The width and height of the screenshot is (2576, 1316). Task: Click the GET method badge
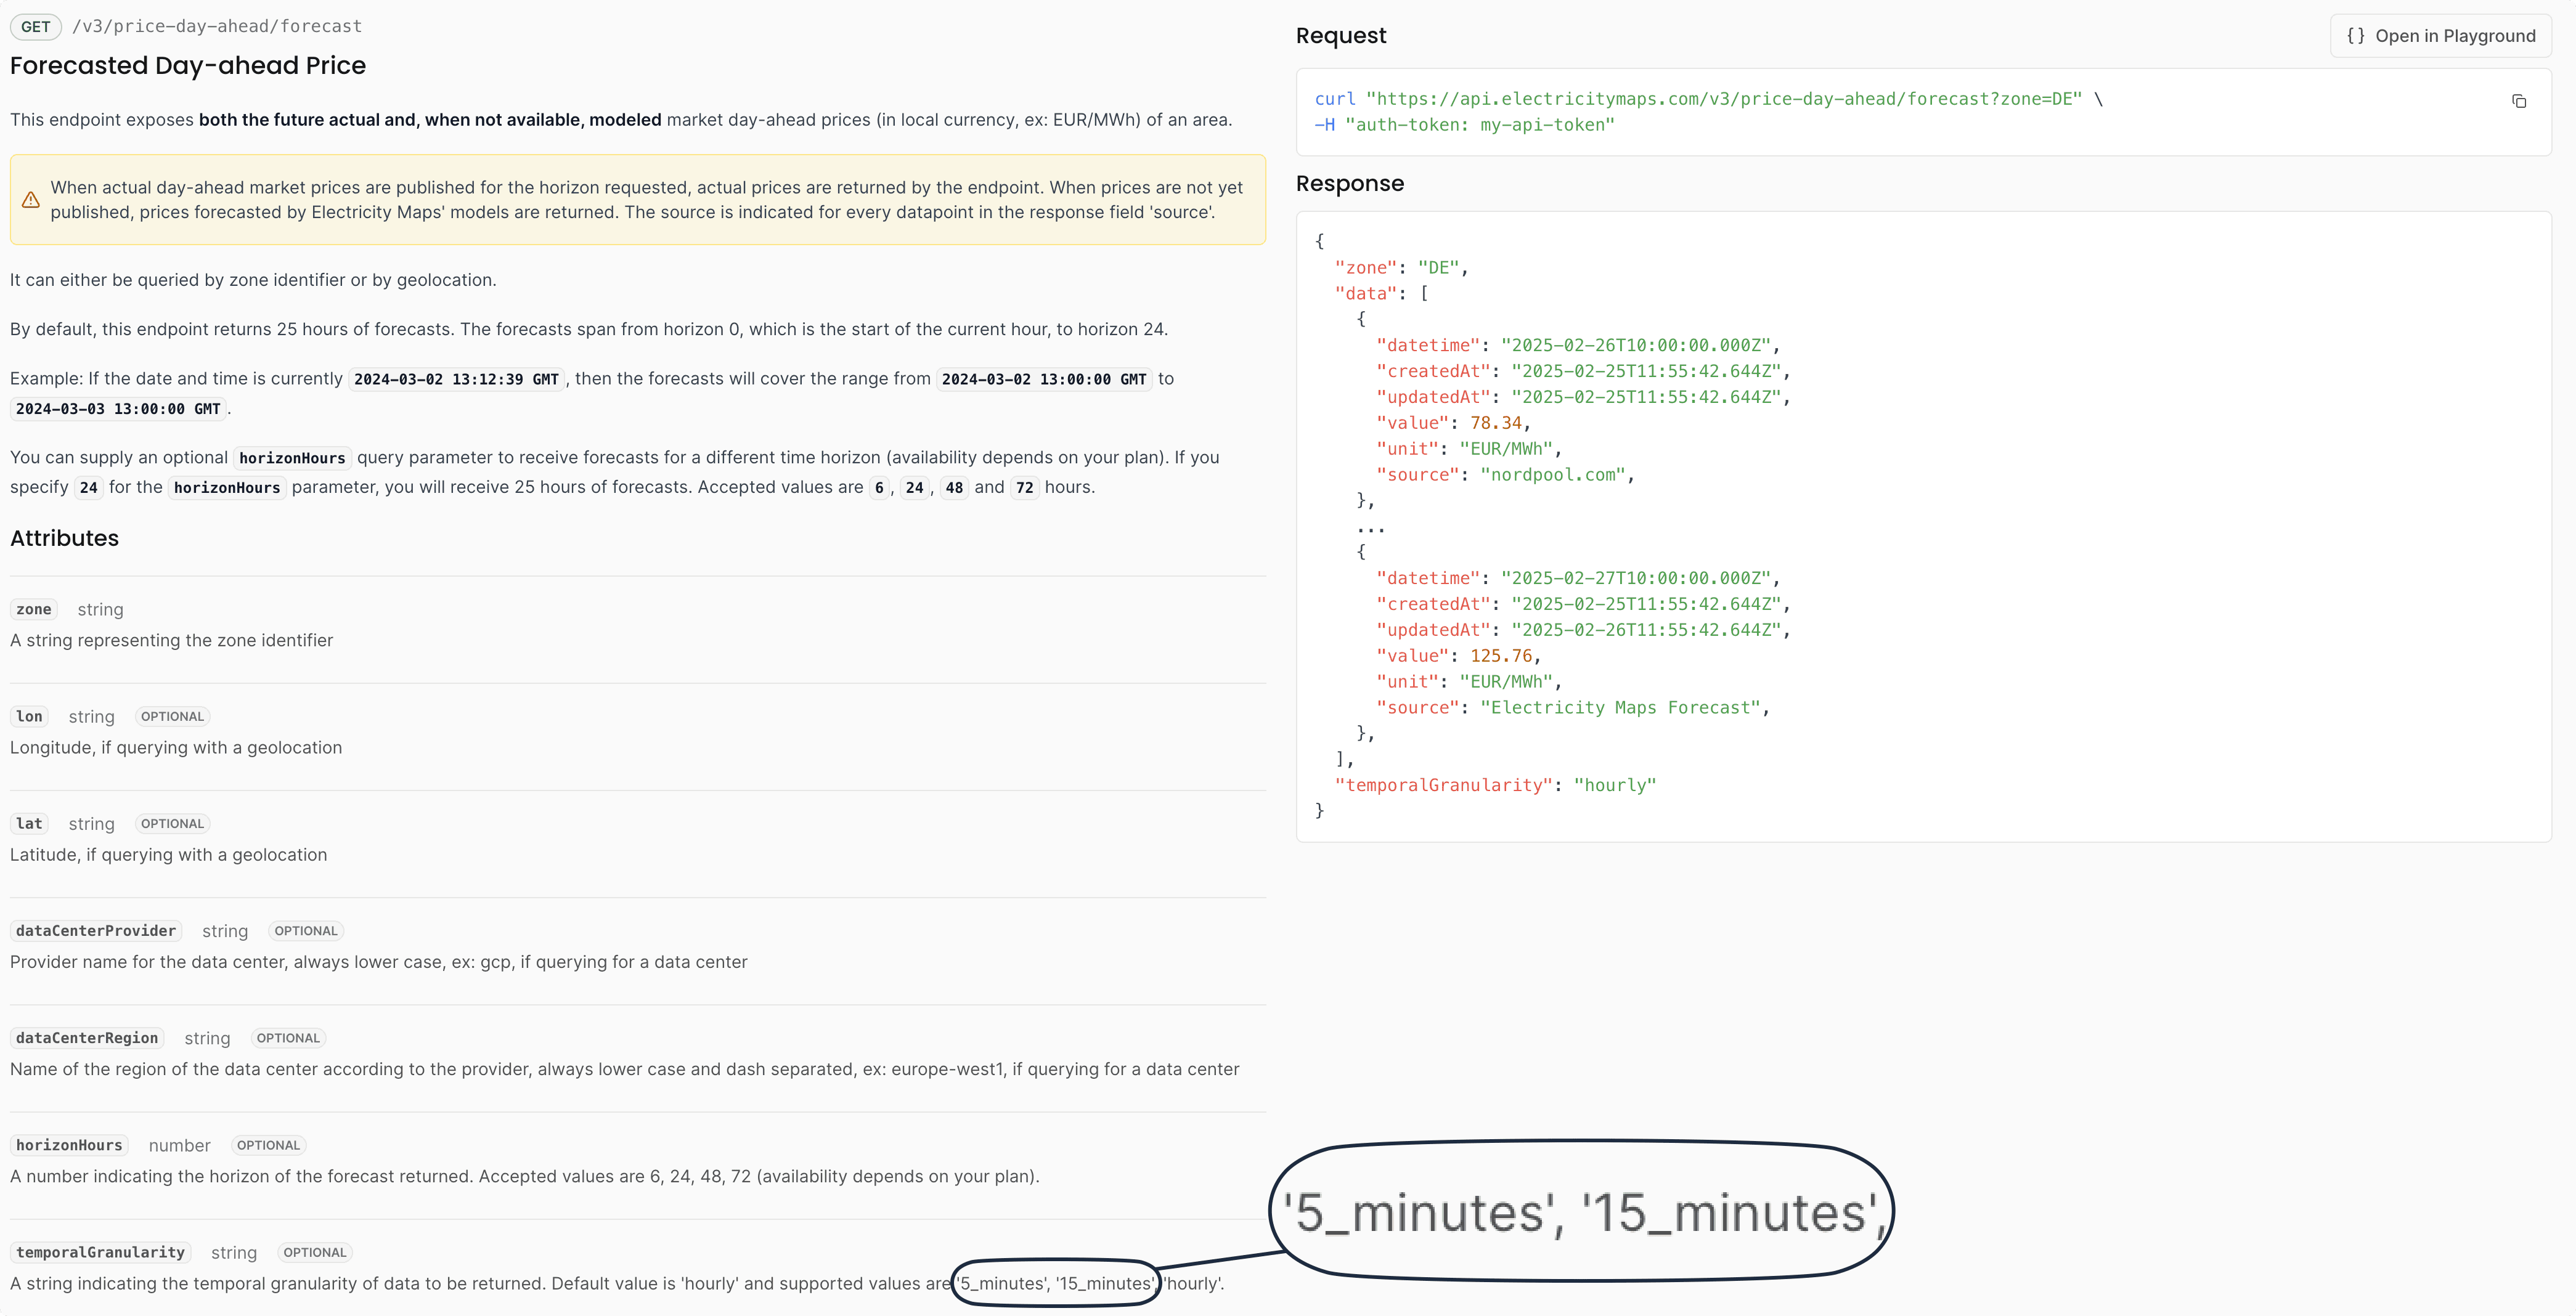click(35, 27)
